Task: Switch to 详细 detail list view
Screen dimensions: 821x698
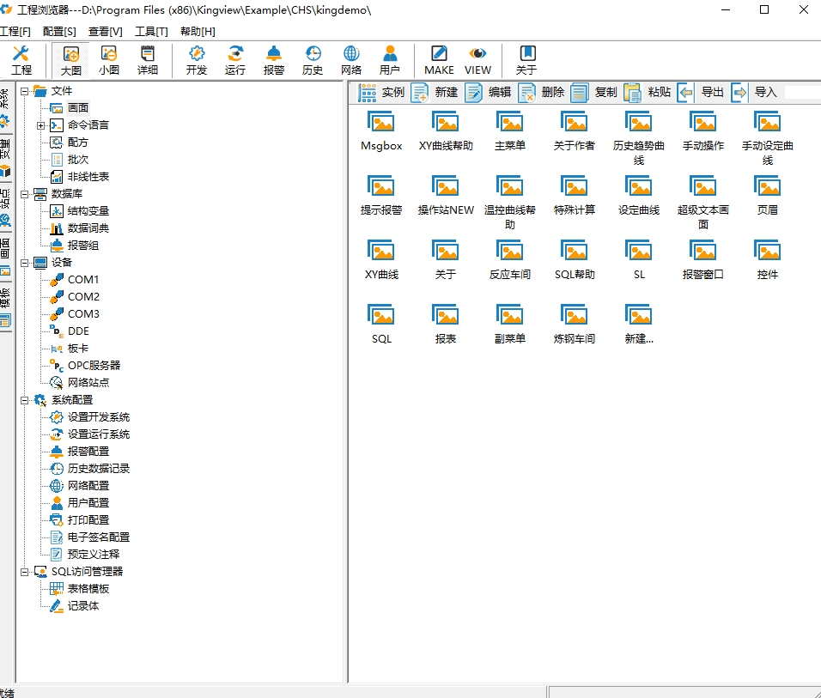Action: [148, 60]
